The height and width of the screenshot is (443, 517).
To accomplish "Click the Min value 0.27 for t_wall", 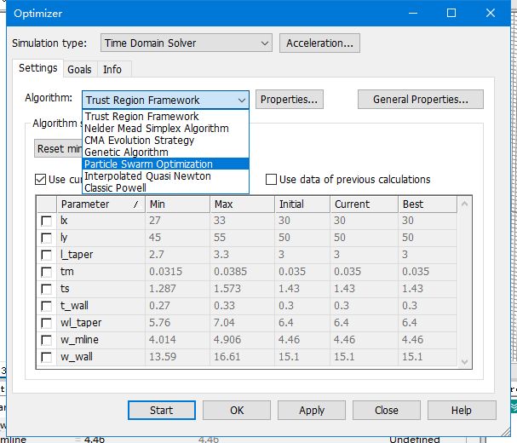I will click(177, 306).
